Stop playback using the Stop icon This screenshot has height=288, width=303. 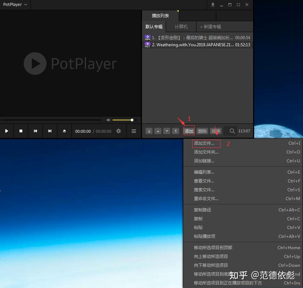point(21,131)
